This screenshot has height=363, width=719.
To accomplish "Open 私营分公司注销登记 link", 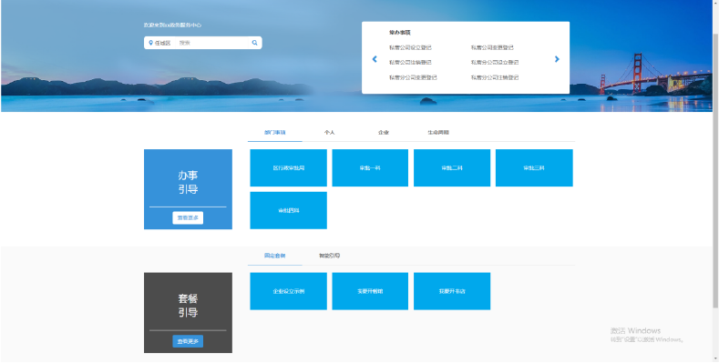I will 495,78.
